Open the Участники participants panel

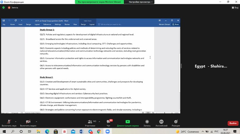[x=90, y=123]
